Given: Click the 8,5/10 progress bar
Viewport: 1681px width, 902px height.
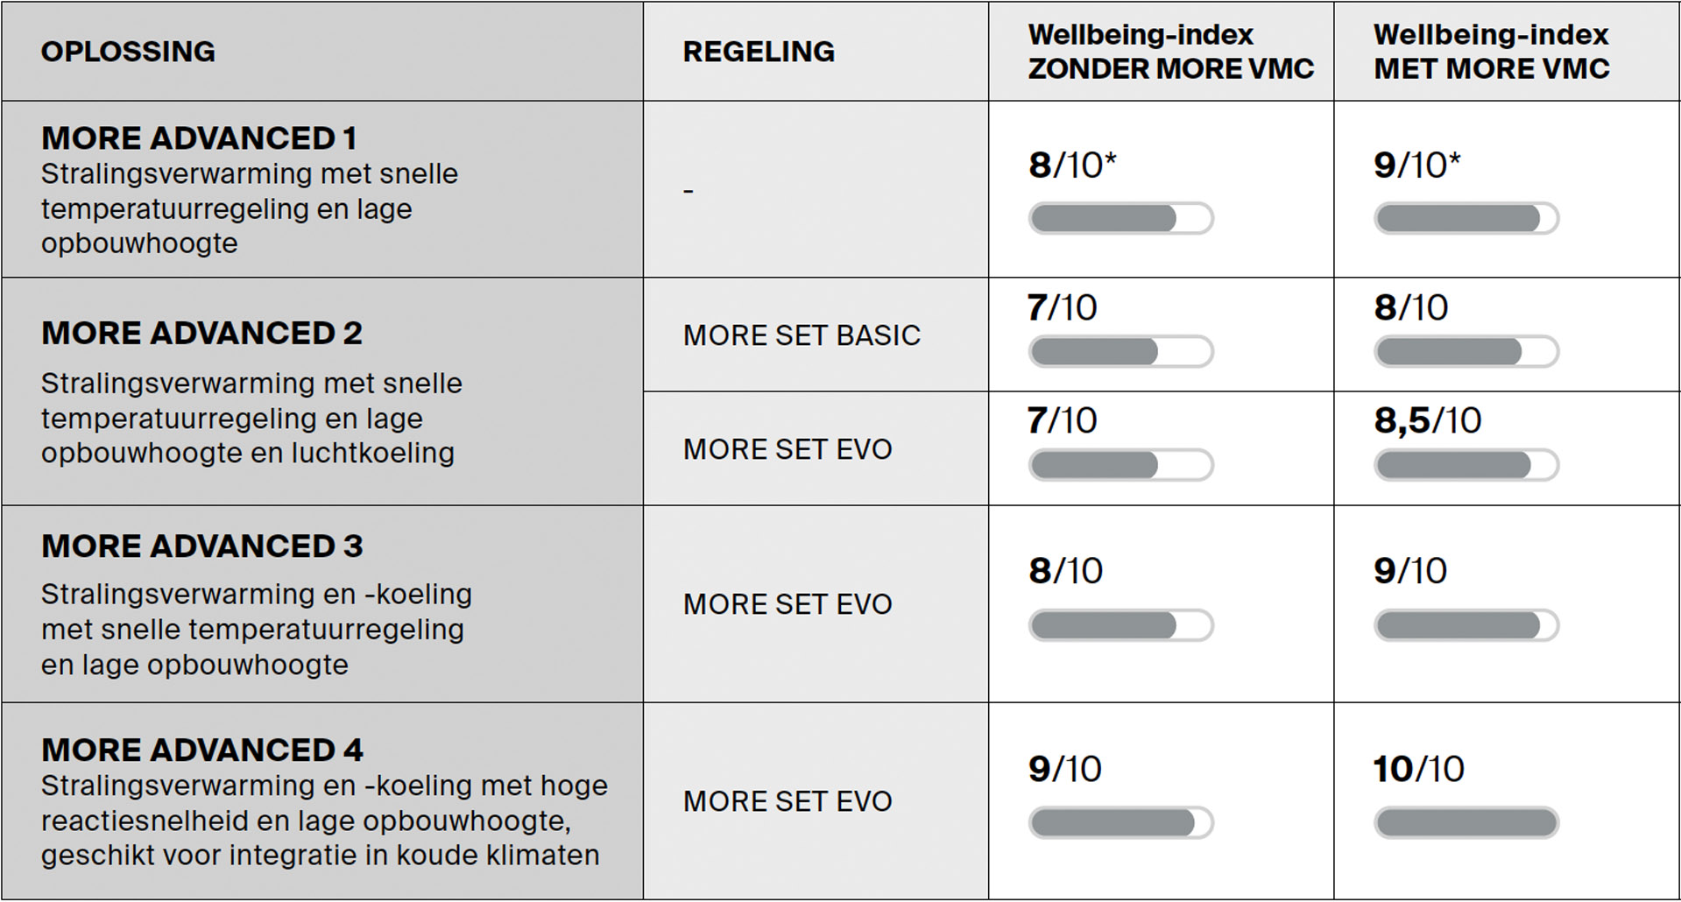Looking at the screenshot, I should click(x=1466, y=465).
